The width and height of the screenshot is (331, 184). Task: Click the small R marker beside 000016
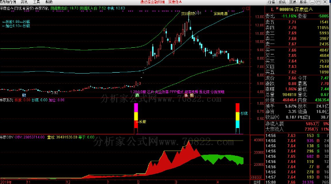[x=277, y=9]
